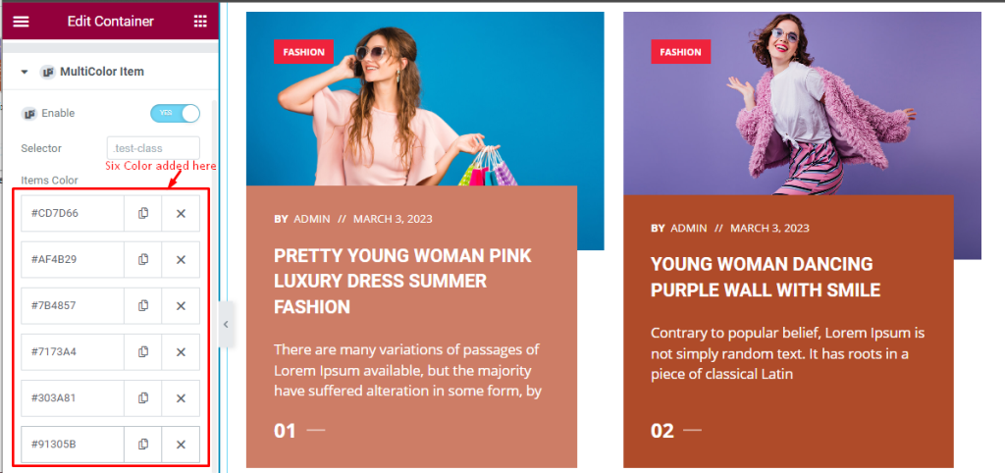Open the widgets grid icon
The width and height of the screenshot is (1005, 473).
pyautogui.click(x=200, y=22)
